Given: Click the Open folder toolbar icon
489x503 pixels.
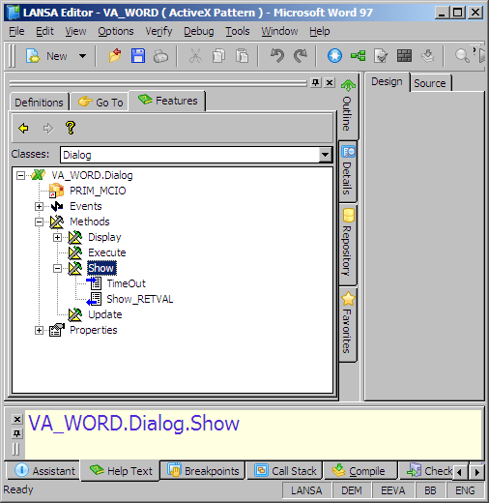Looking at the screenshot, I should [x=115, y=56].
